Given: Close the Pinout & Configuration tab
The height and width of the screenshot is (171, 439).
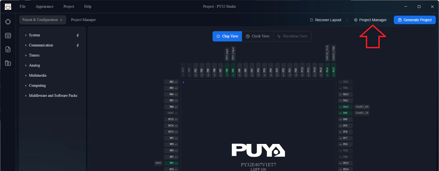Looking at the screenshot, I should point(61,20).
